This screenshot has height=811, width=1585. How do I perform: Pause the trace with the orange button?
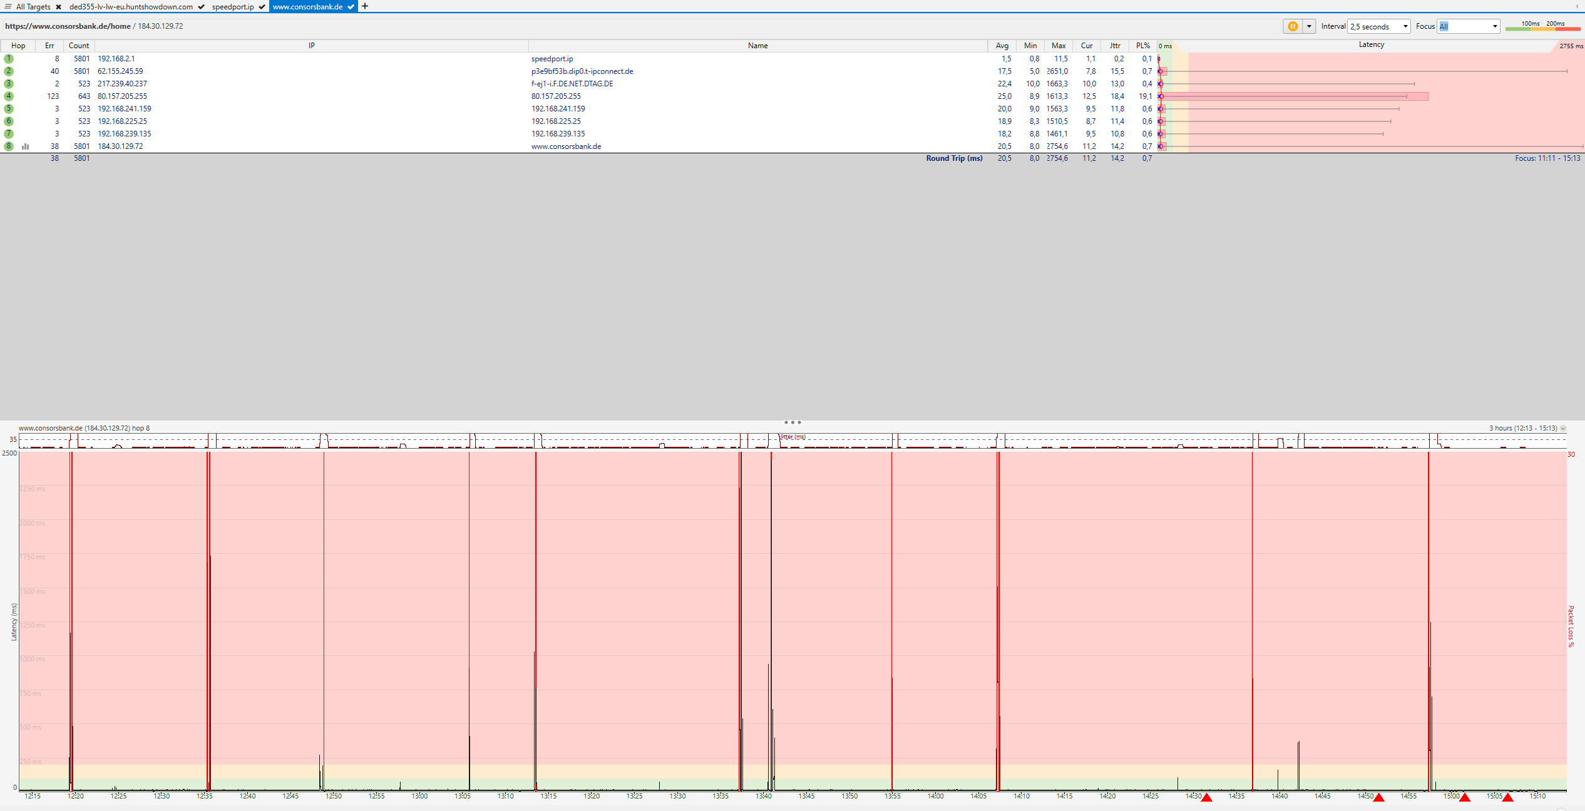click(x=1292, y=26)
